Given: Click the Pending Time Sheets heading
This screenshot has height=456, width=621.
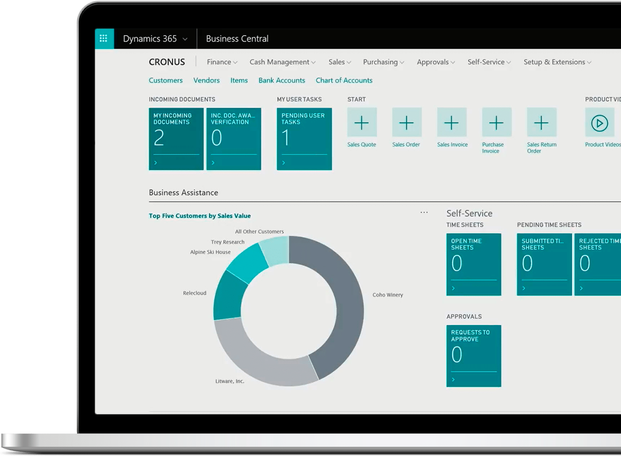Looking at the screenshot, I should click(549, 225).
